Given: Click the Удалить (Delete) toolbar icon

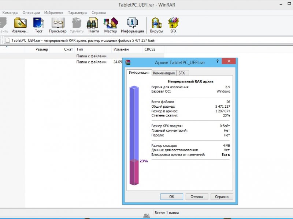Looking at the screenshot, I should click(x=77, y=23).
